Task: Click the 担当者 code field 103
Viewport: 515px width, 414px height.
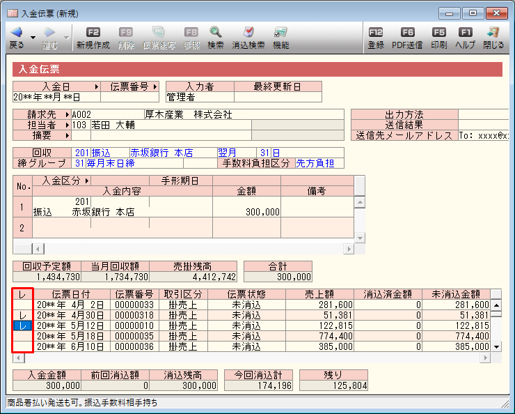Action: [81, 125]
